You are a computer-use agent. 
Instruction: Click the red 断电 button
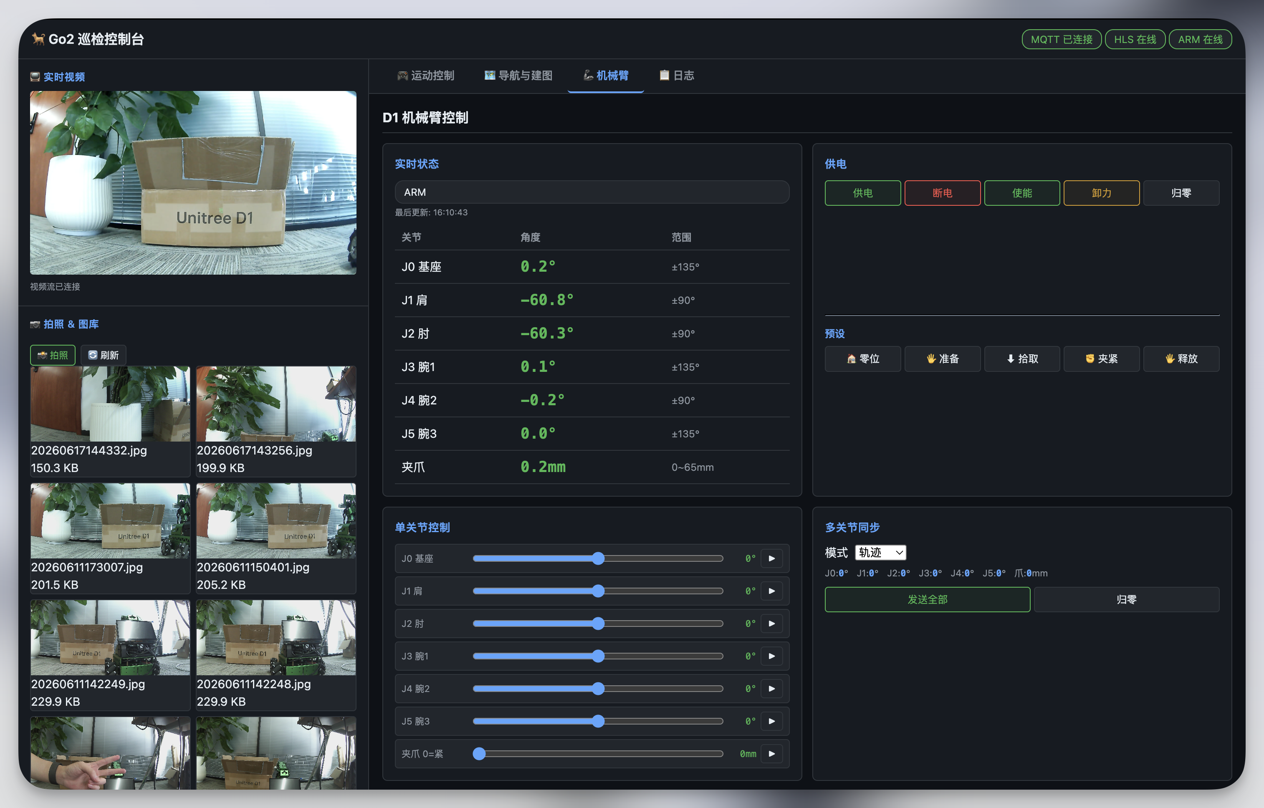(x=942, y=193)
